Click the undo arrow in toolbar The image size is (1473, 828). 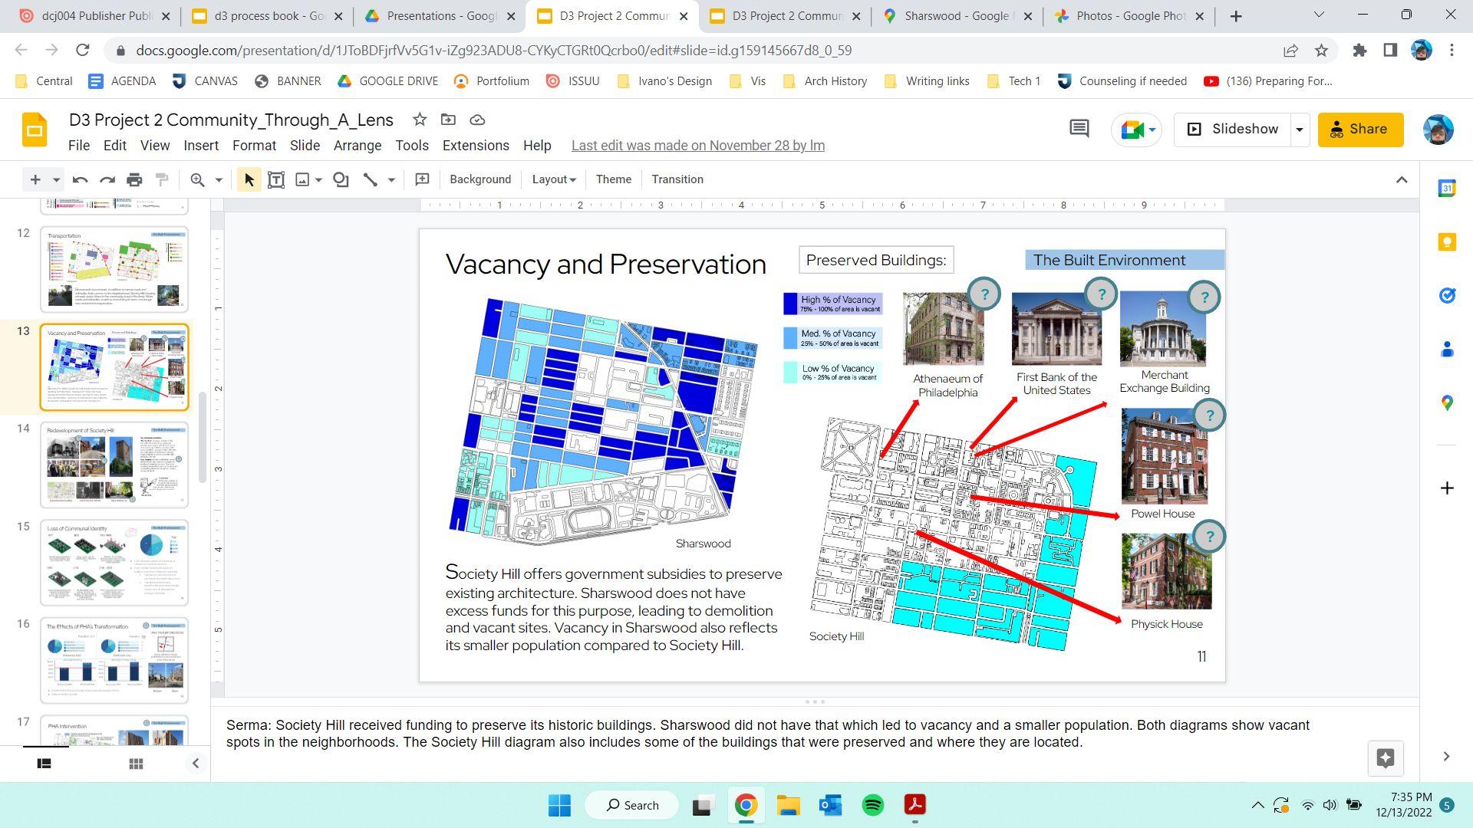pos(80,179)
